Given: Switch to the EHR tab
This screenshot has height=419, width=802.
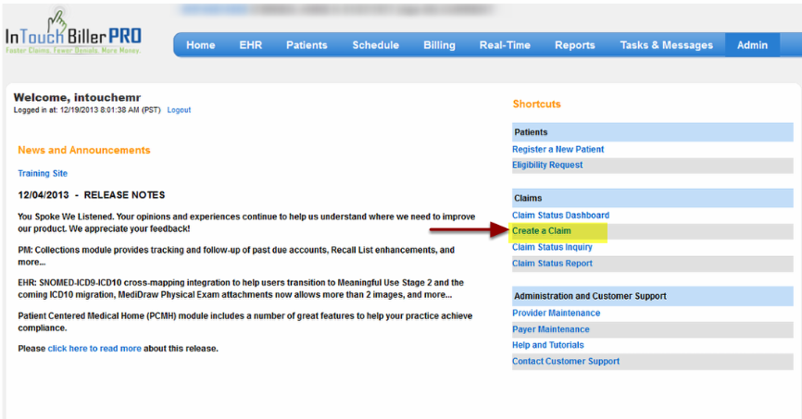Looking at the screenshot, I should (250, 45).
